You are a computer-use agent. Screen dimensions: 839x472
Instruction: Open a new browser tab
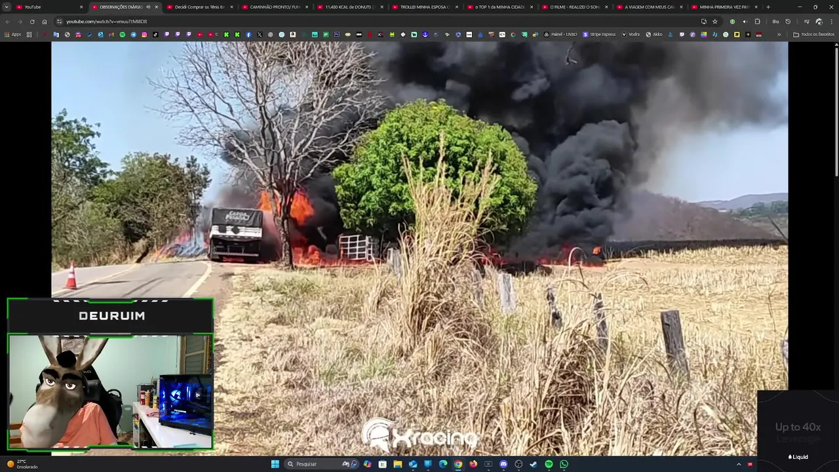pos(768,7)
